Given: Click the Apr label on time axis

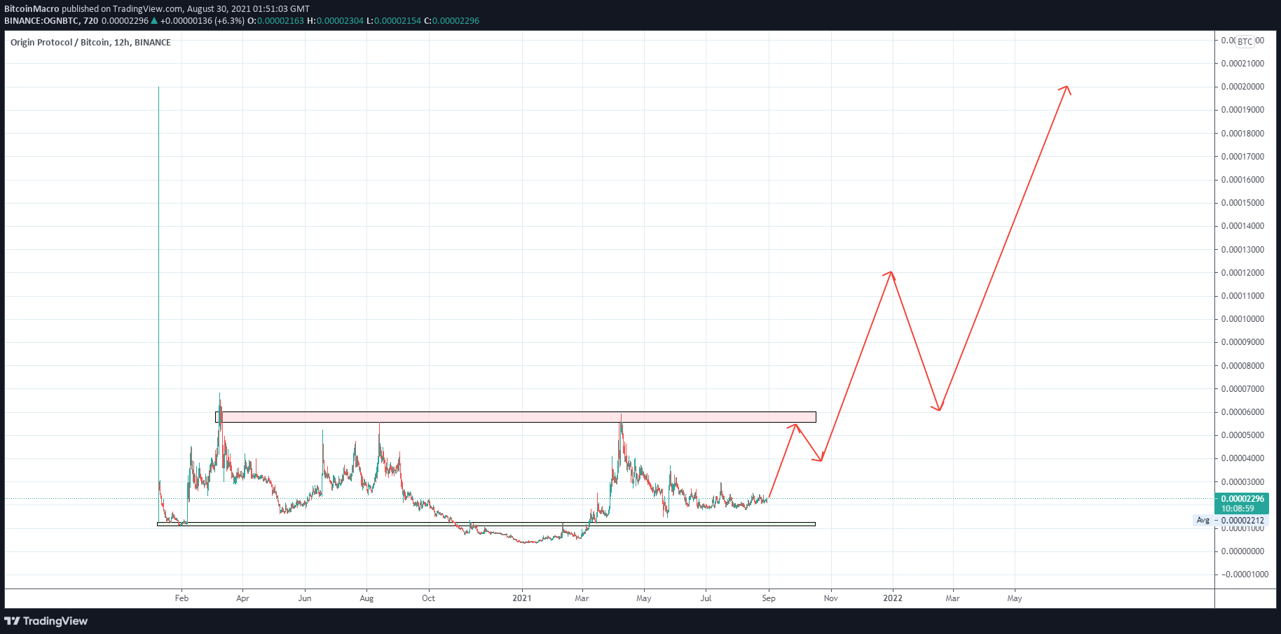Looking at the screenshot, I should pyautogui.click(x=242, y=598).
